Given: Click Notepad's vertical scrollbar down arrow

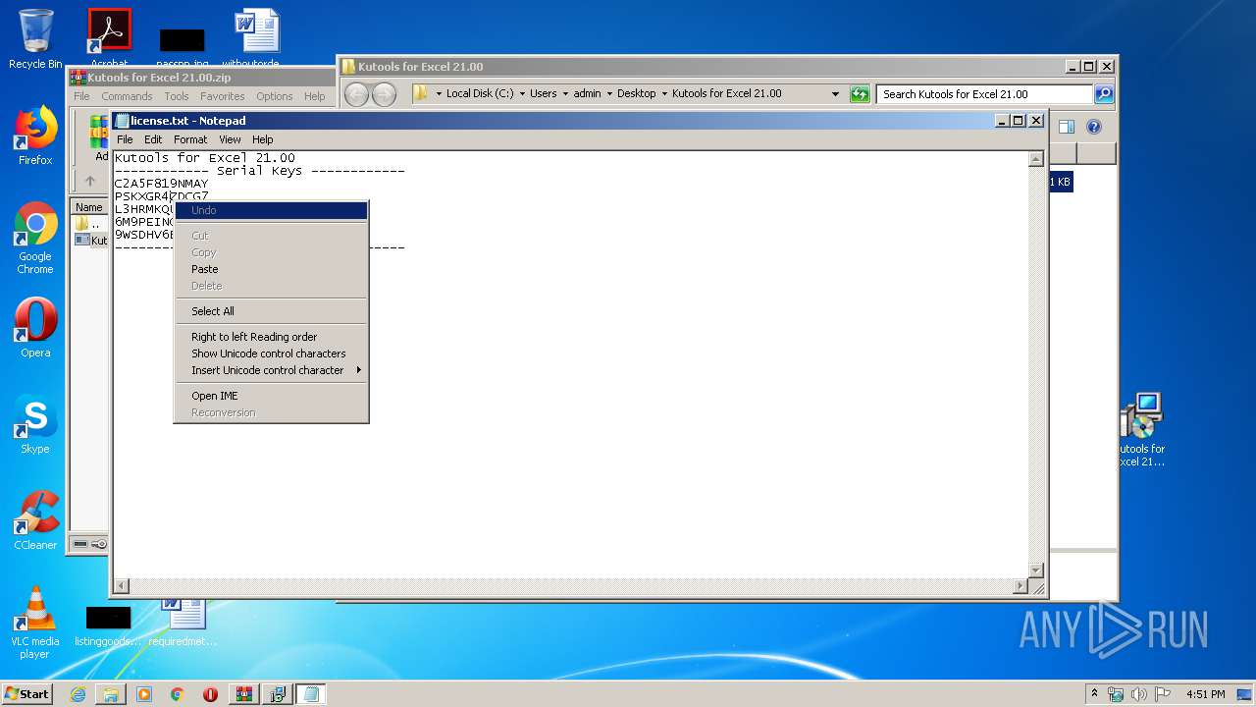Looking at the screenshot, I should [1035, 571].
